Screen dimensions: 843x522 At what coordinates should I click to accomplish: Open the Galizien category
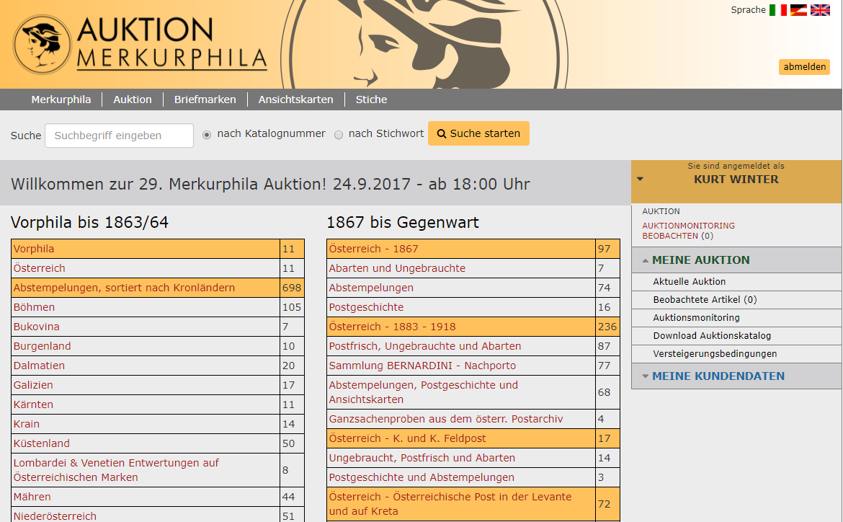pyautogui.click(x=33, y=385)
